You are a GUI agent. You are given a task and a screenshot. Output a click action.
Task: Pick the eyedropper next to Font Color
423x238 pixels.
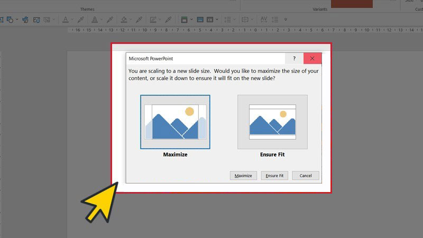tap(81, 20)
